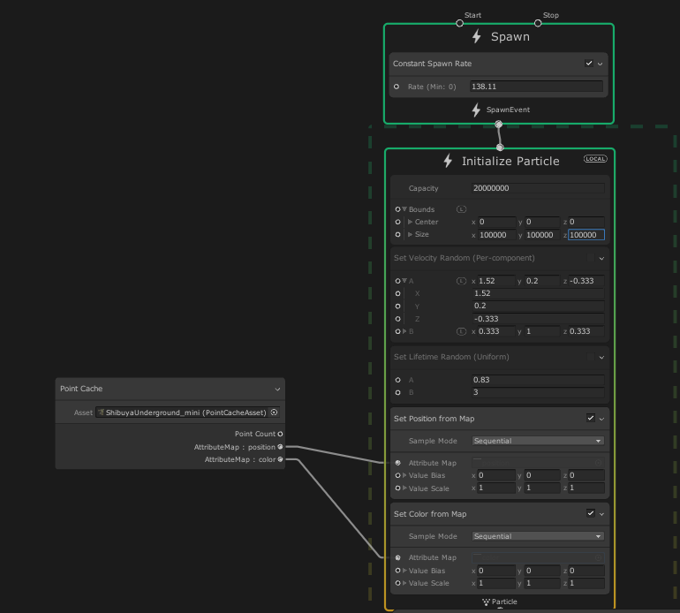The width and height of the screenshot is (680, 613).
Task: Collapse the Set Lifetime Random block chevron
Action: 602,358
